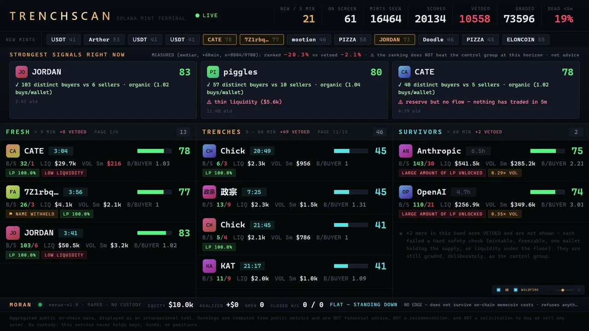Click the 3:04 age badge on CATE

coord(61,151)
